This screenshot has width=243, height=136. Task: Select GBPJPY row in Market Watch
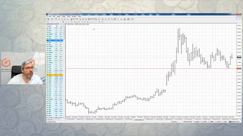point(55,53)
